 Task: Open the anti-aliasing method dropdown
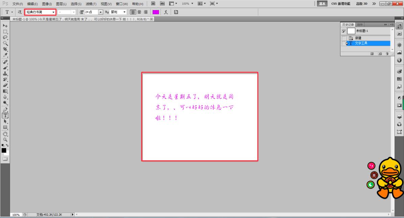pos(124,12)
